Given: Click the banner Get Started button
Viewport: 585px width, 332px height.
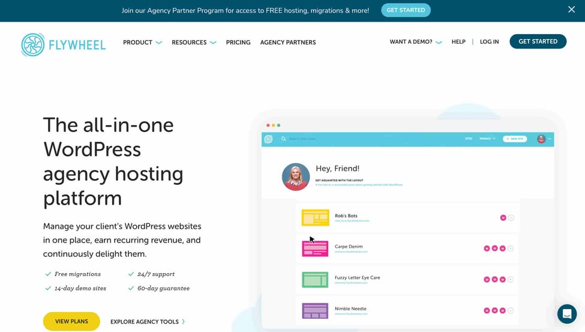Looking at the screenshot, I should tap(406, 10).
